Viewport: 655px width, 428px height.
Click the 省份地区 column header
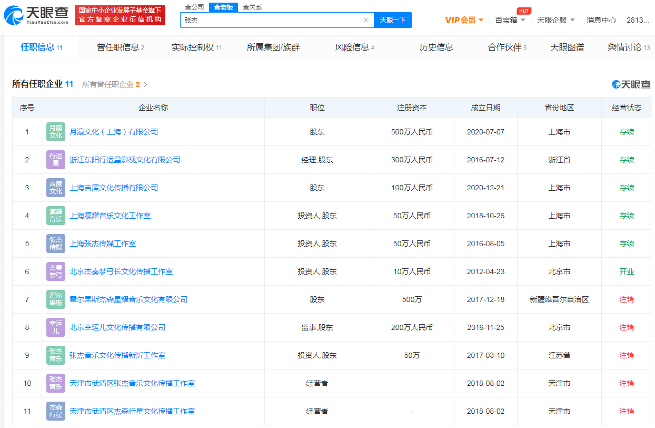(559, 108)
